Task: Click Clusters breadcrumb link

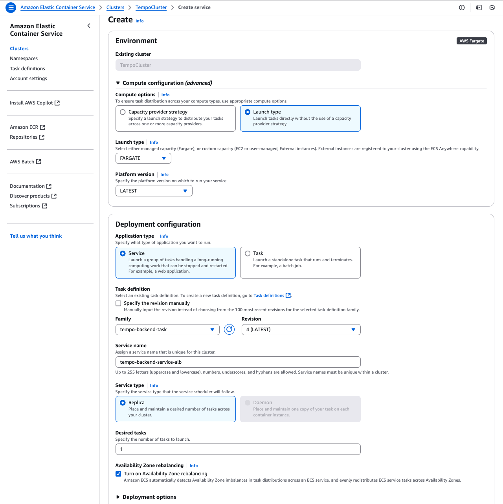Action: (115, 7)
